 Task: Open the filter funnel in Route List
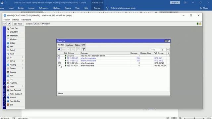click(x=83, y=49)
